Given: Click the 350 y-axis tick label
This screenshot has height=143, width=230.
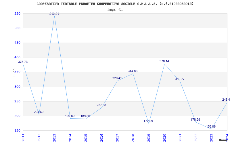Looking at the screenshot, I should [x=17, y=72].
